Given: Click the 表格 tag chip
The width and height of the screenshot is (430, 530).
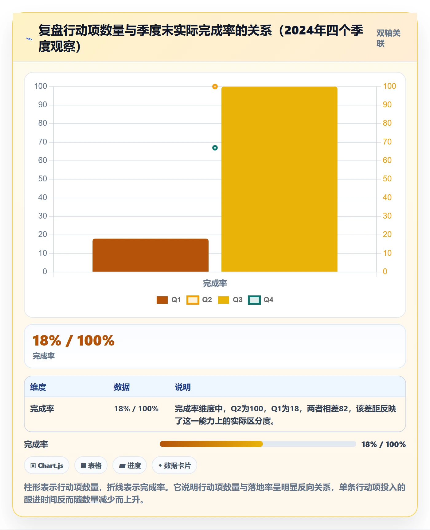Looking at the screenshot, I should click(91, 465).
